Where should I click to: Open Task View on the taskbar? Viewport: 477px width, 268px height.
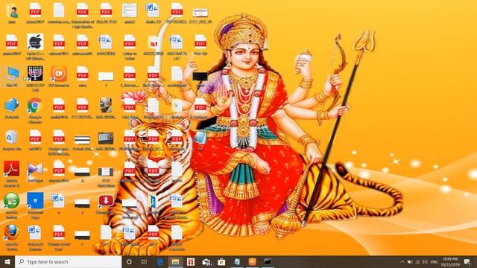pyautogui.click(x=144, y=262)
